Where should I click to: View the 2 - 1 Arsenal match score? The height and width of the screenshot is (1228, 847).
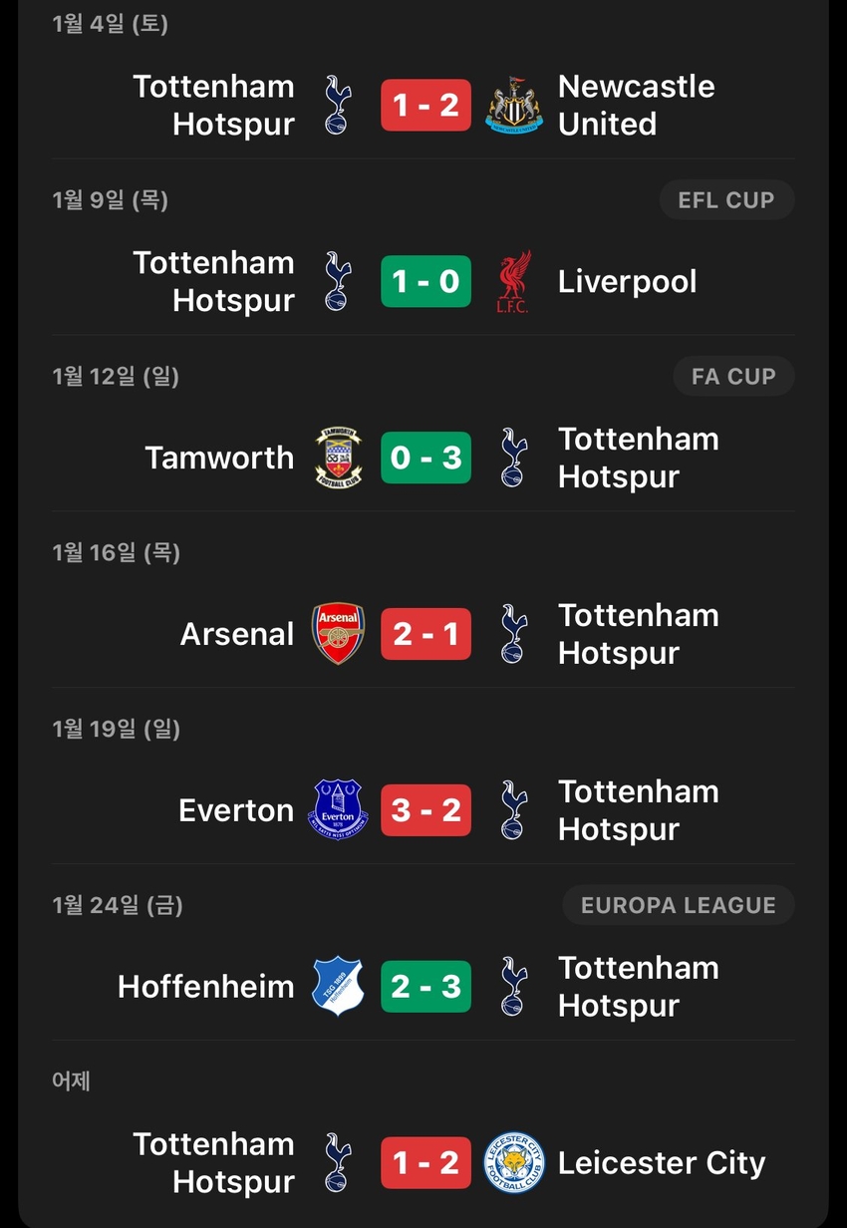click(425, 634)
